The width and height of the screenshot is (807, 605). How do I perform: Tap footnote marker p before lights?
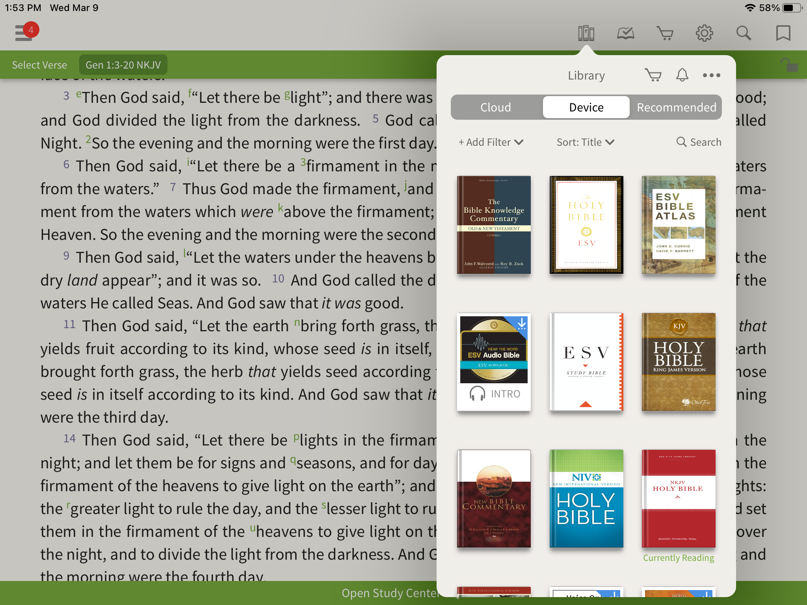pos(296,437)
